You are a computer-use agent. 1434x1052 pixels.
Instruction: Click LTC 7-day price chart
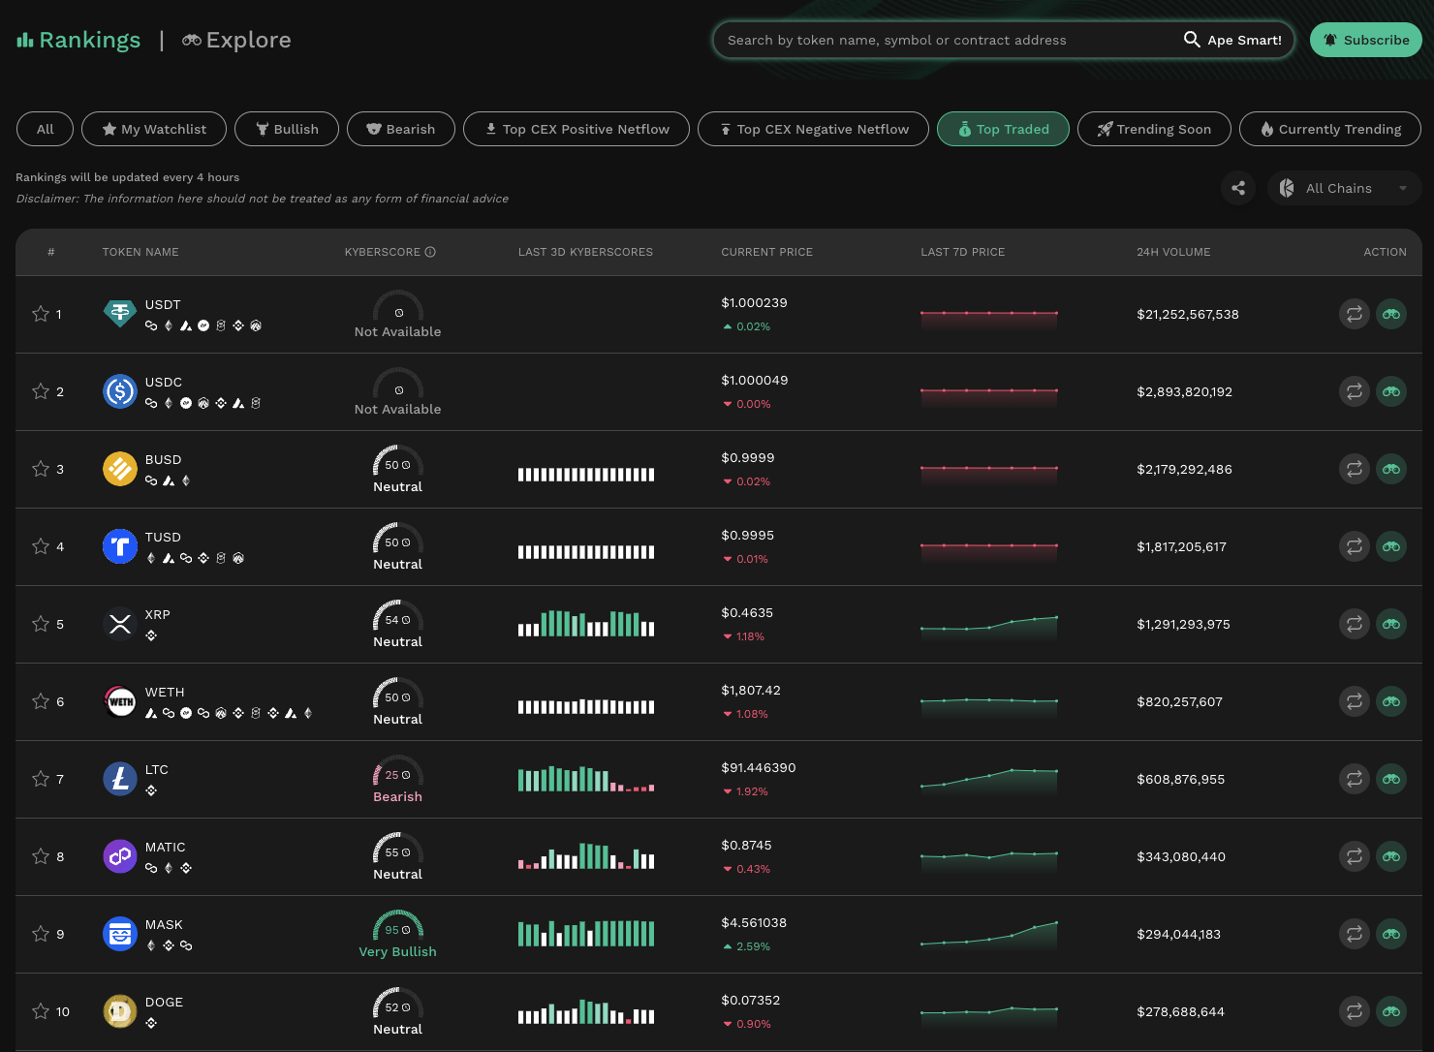[x=988, y=779]
